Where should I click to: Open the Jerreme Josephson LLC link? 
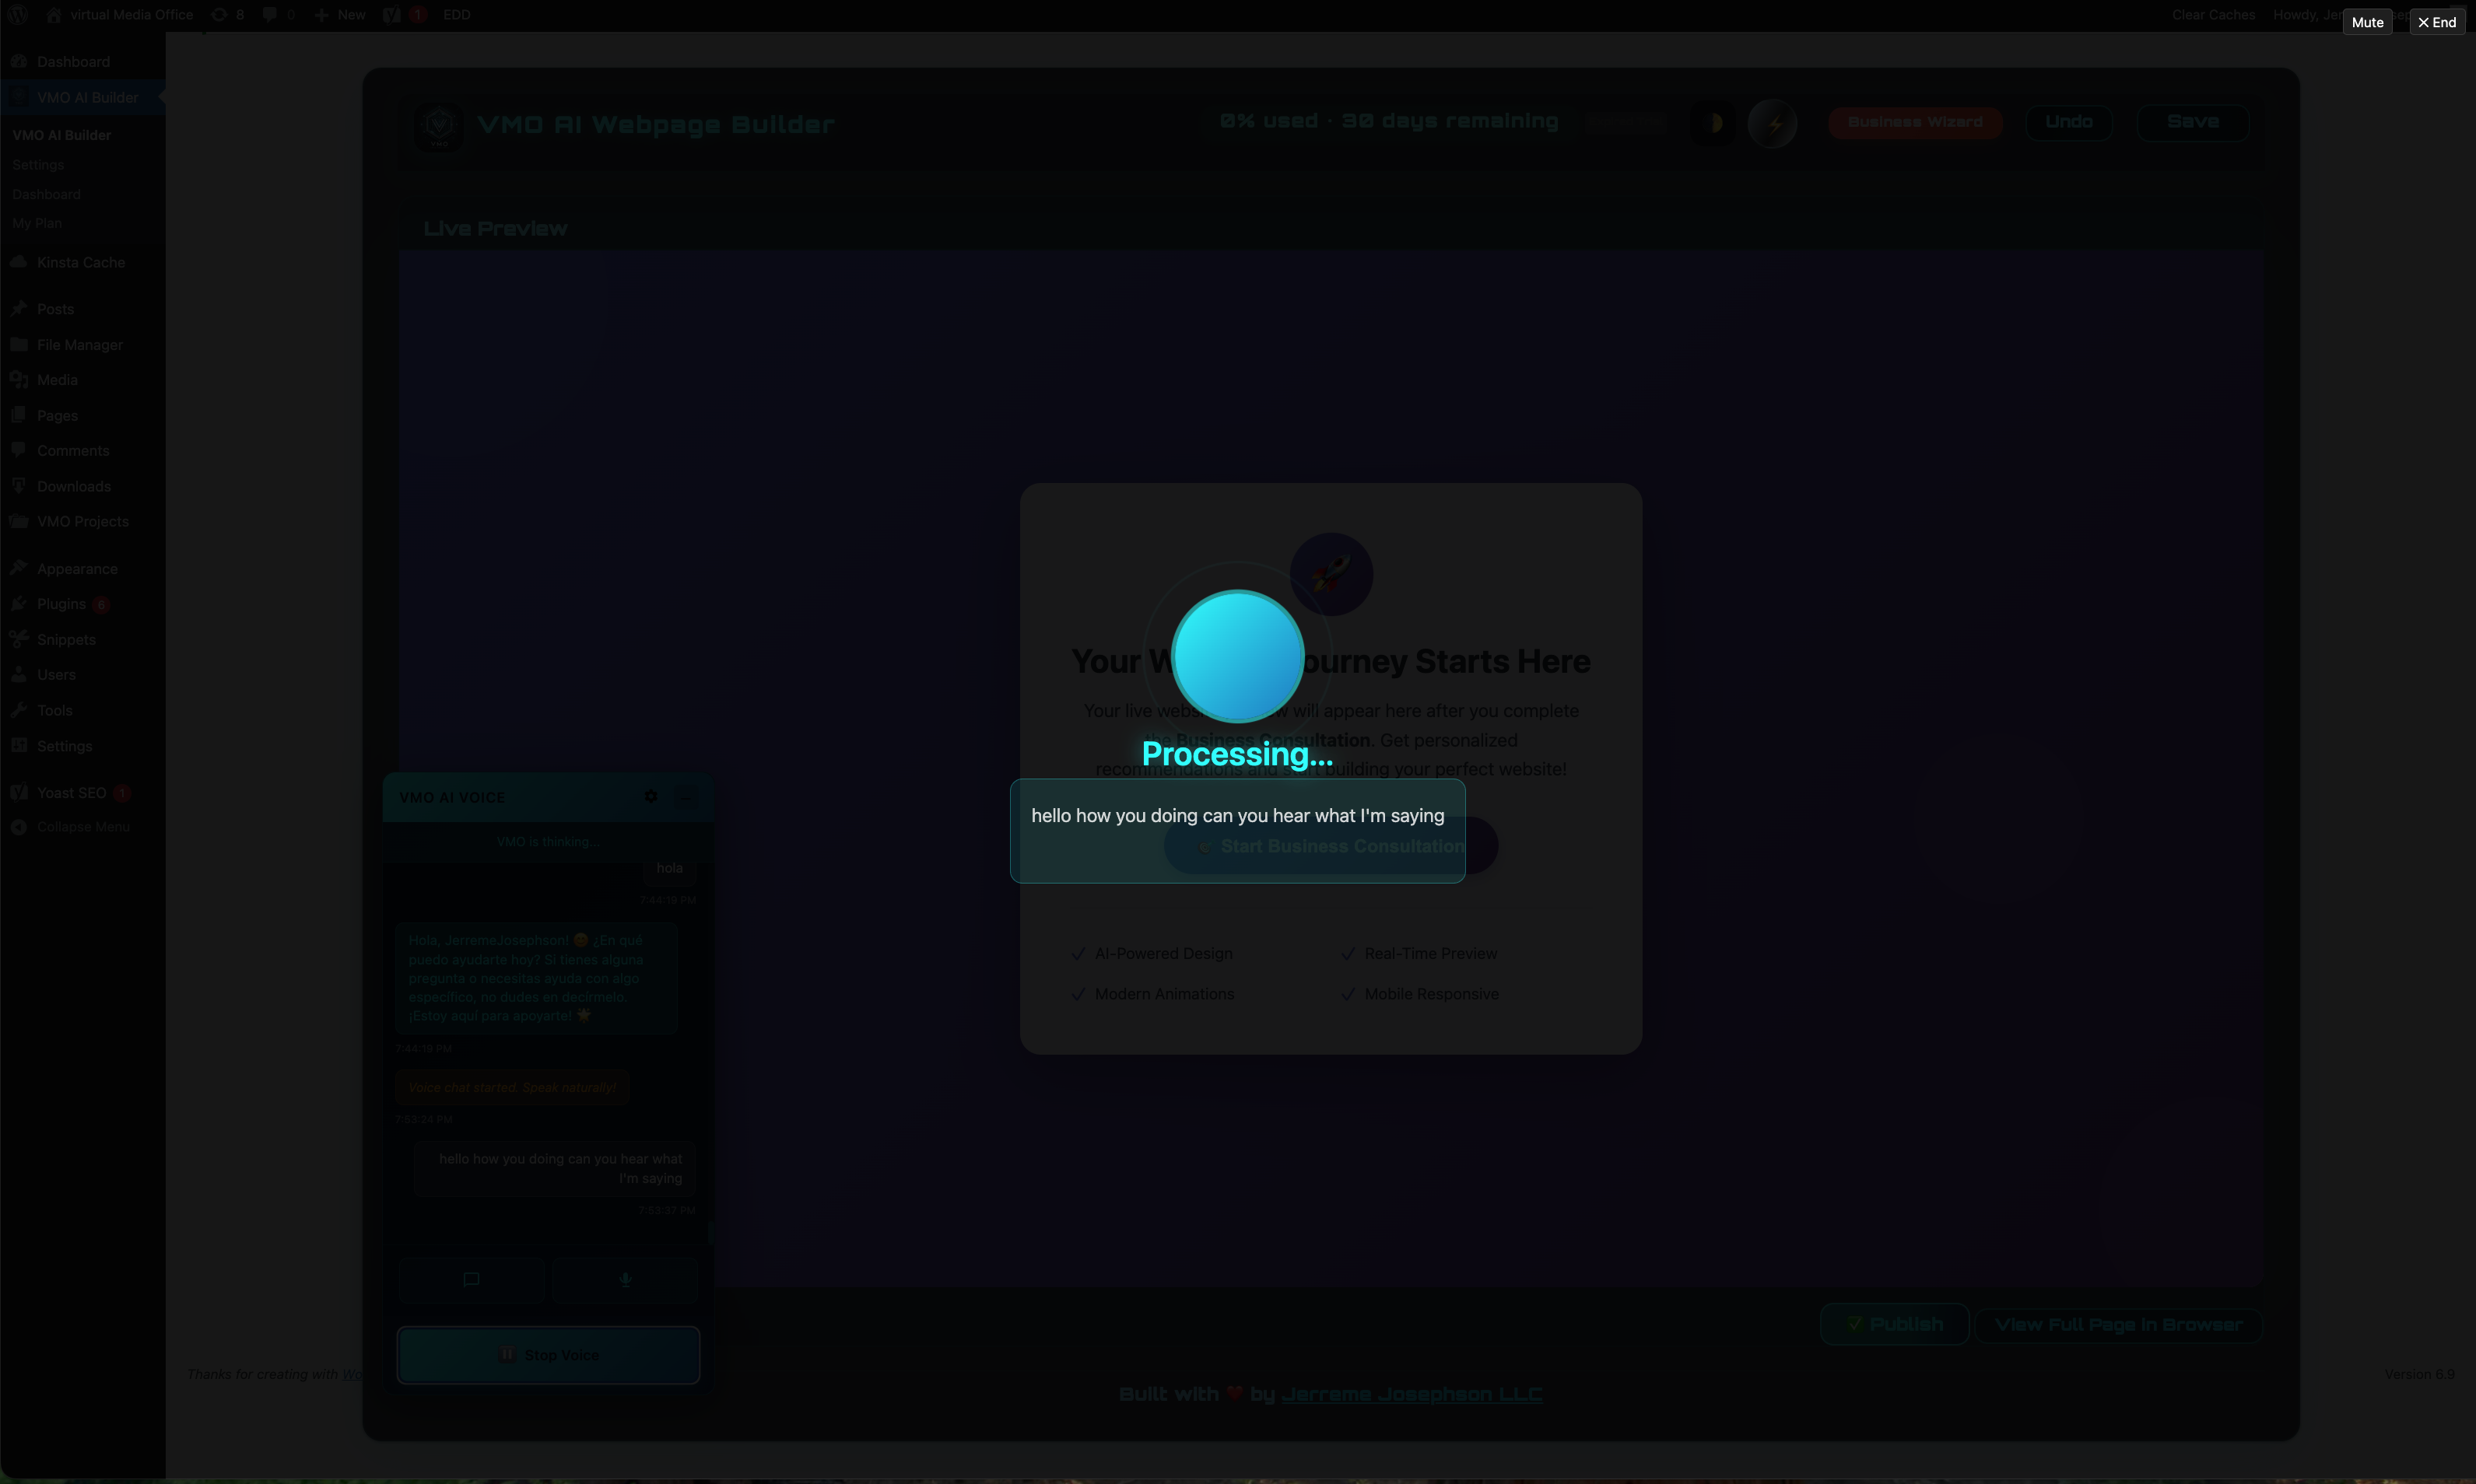click(x=1411, y=1394)
